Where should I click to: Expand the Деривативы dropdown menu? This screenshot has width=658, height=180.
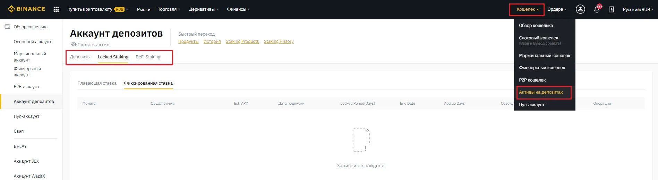click(204, 9)
